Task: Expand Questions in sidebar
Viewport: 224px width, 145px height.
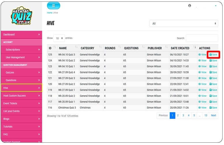Action: point(21,80)
